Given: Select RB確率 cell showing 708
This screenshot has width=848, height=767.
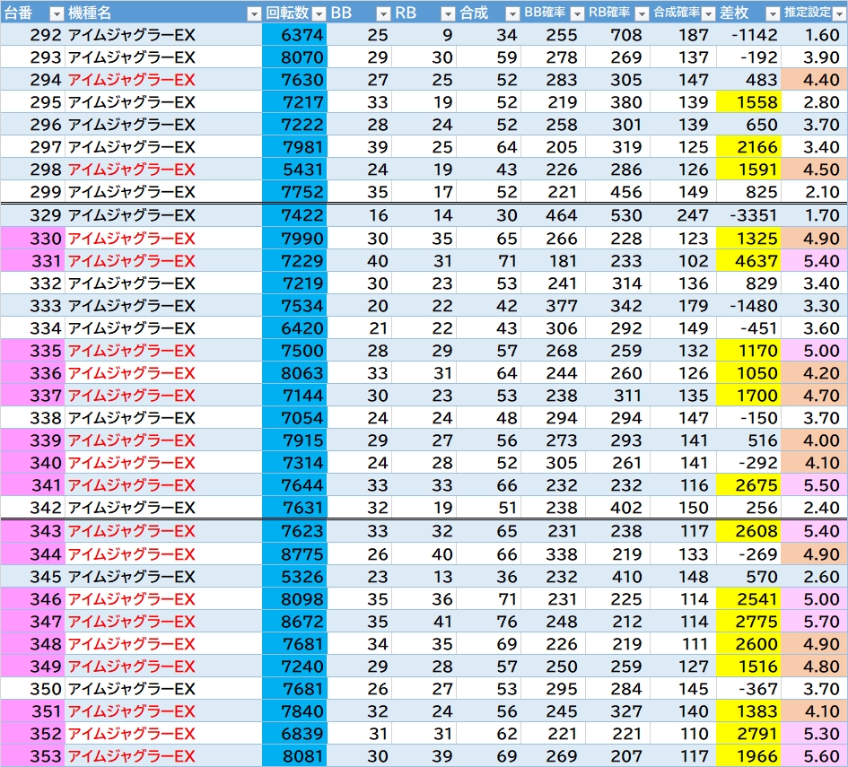Looking at the screenshot, I should point(618,35).
